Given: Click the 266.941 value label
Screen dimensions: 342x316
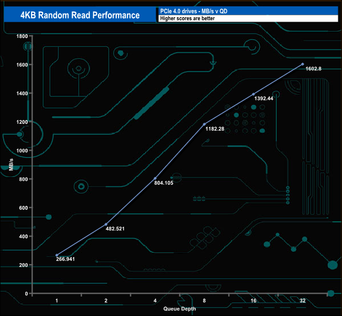Looking at the screenshot, I should point(65,259).
